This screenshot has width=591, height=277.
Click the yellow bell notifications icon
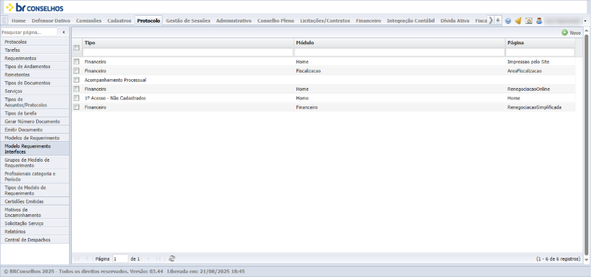(519, 21)
